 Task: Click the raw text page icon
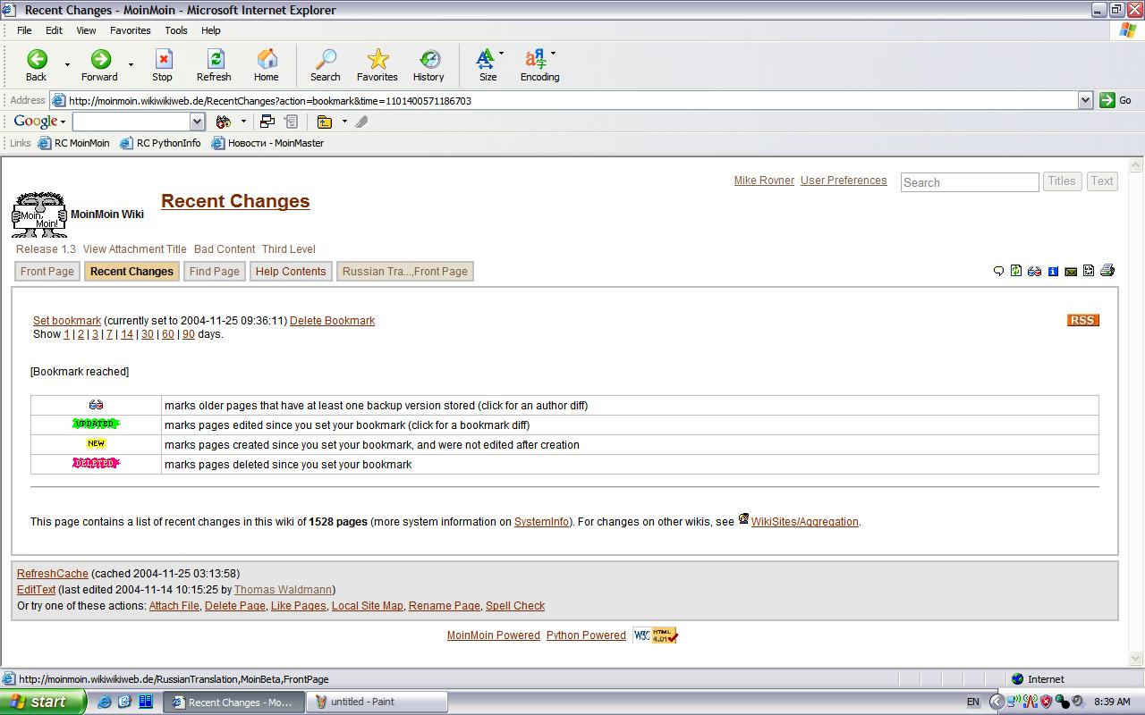pyautogui.click(x=1089, y=270)
